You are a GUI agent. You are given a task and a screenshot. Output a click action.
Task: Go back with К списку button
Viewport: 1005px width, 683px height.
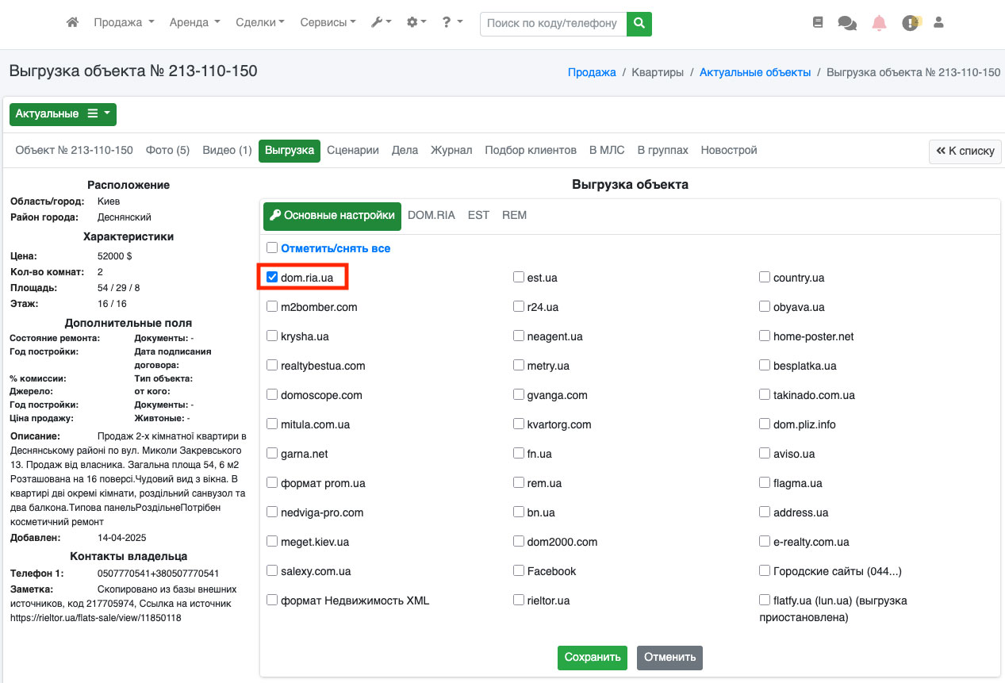965,151
